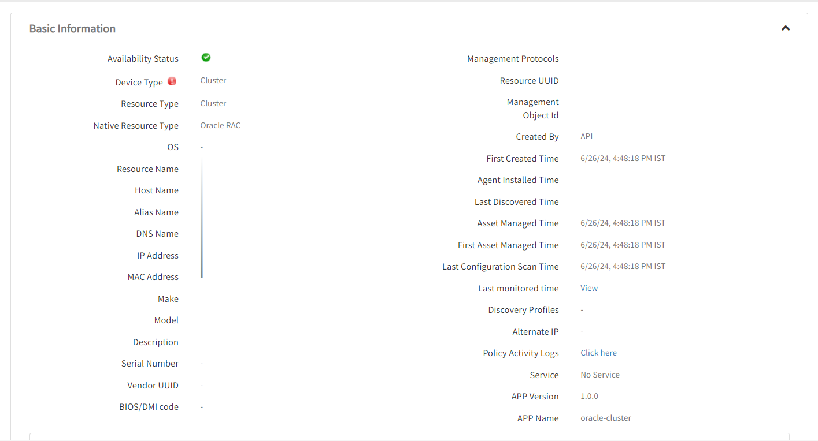
Task: Click the Cluster value next to Resource Type
Action: tap(213, 103)
